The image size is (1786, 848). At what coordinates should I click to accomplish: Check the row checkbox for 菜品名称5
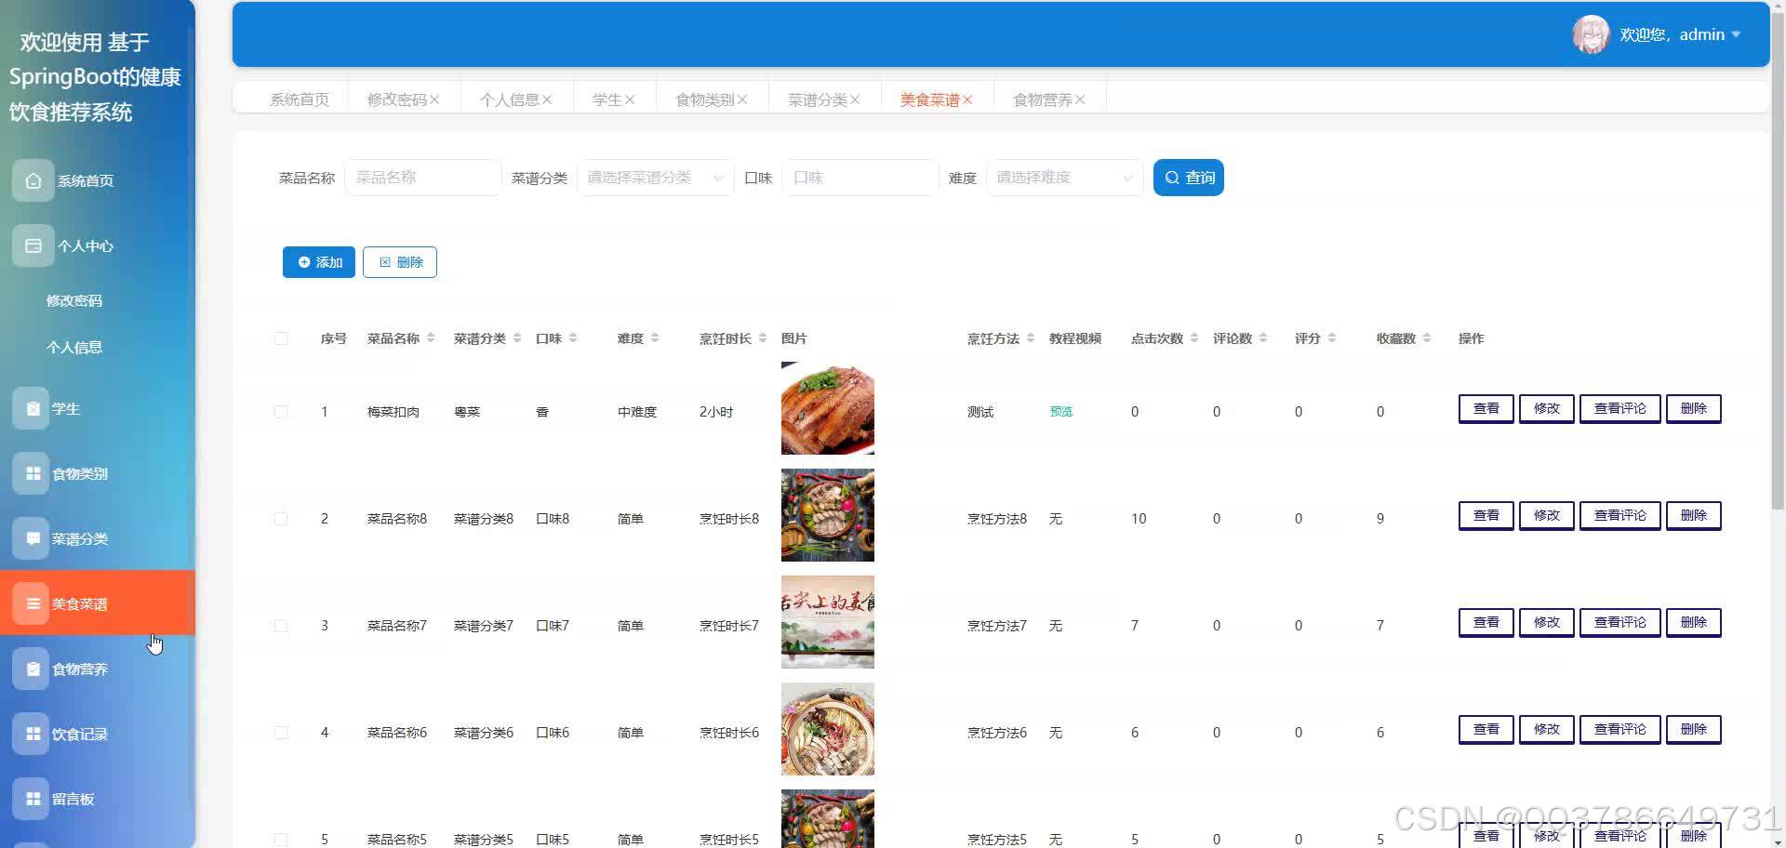[281, 839]
